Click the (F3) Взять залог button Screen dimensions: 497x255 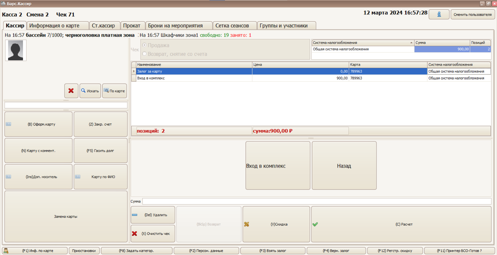273,251
